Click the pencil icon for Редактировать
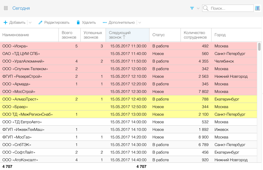 coord(40,22)
